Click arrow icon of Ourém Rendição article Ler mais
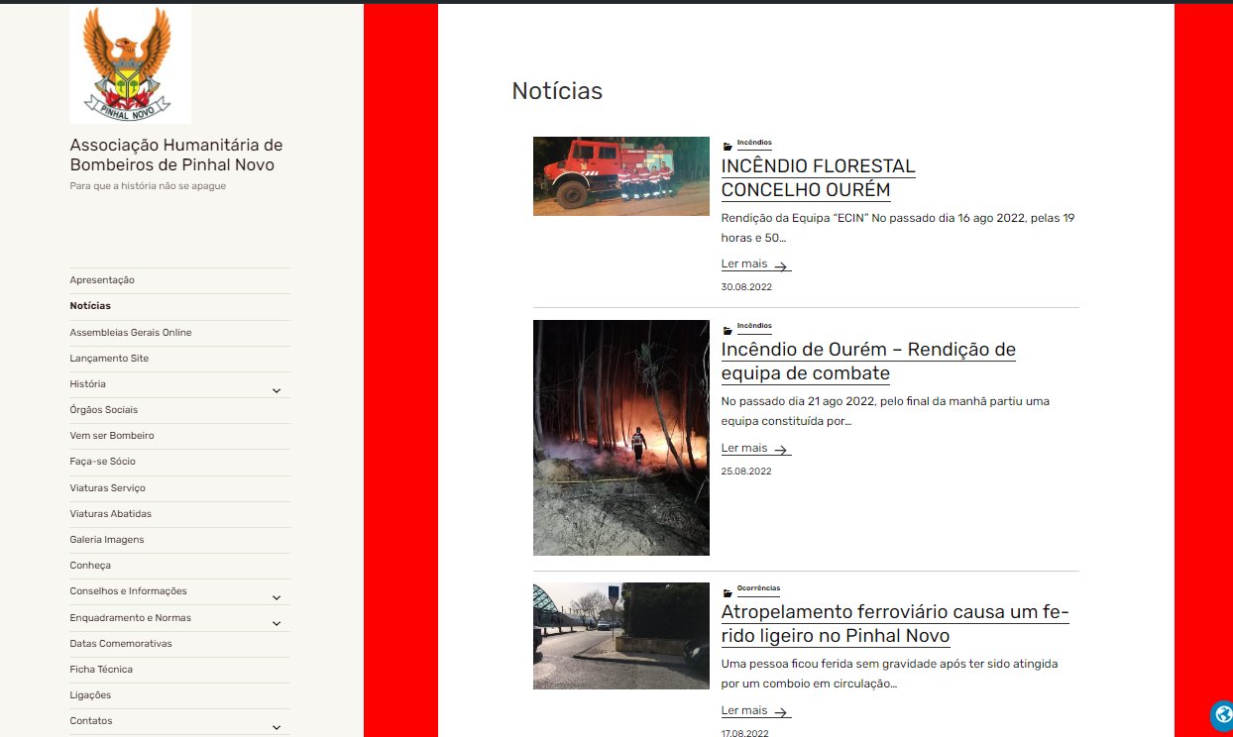 coord(781,450)
